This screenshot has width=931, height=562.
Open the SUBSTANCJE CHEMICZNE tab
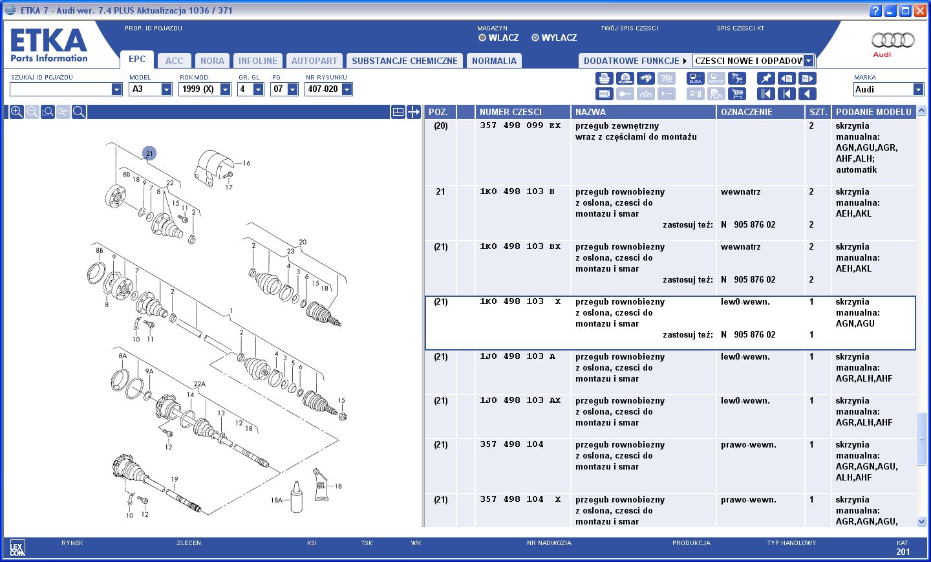coord(405,61)
